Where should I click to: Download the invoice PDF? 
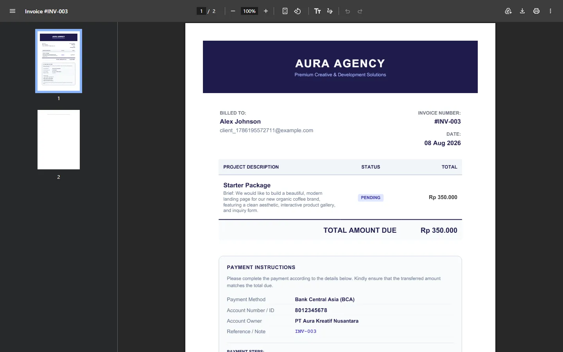pos(522,11)
